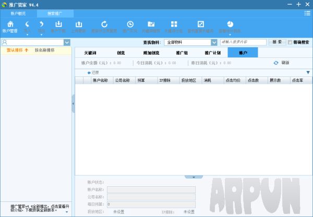Enable the 精确搜索 checkbox
Image resolution: width=313 pixels, height=217 pixels.
(x=290, y=42)
